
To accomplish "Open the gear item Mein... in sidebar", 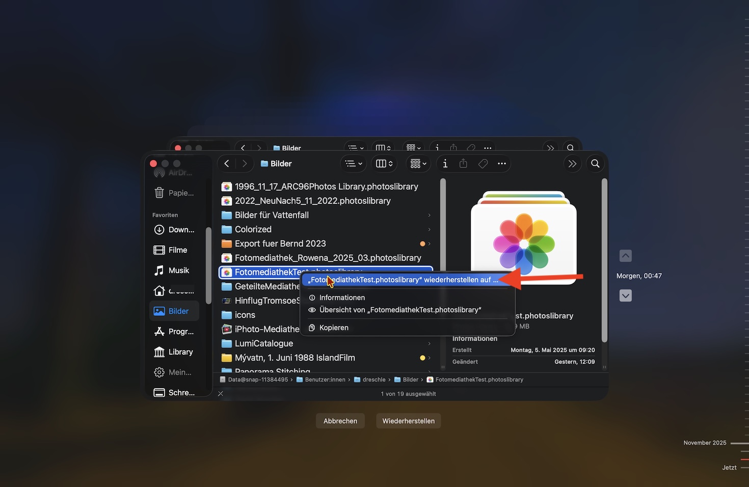I will (174, 372).
